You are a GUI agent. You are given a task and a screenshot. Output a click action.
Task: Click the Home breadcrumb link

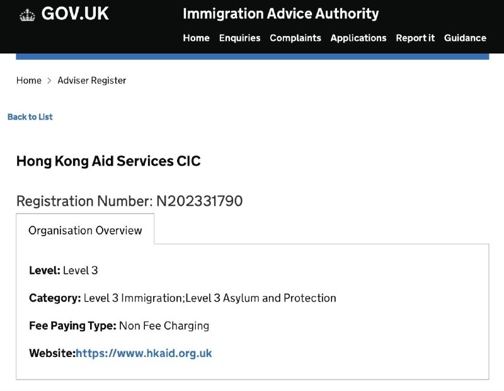coord(29,81)
